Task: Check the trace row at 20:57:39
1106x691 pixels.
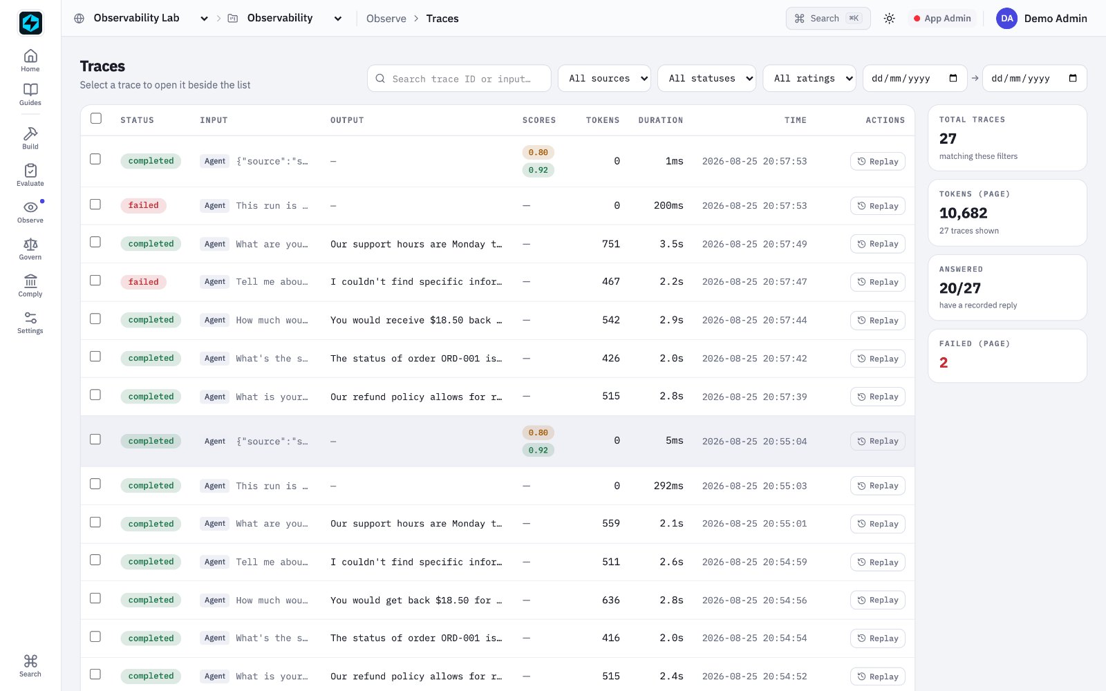Action: click(95, 395)
